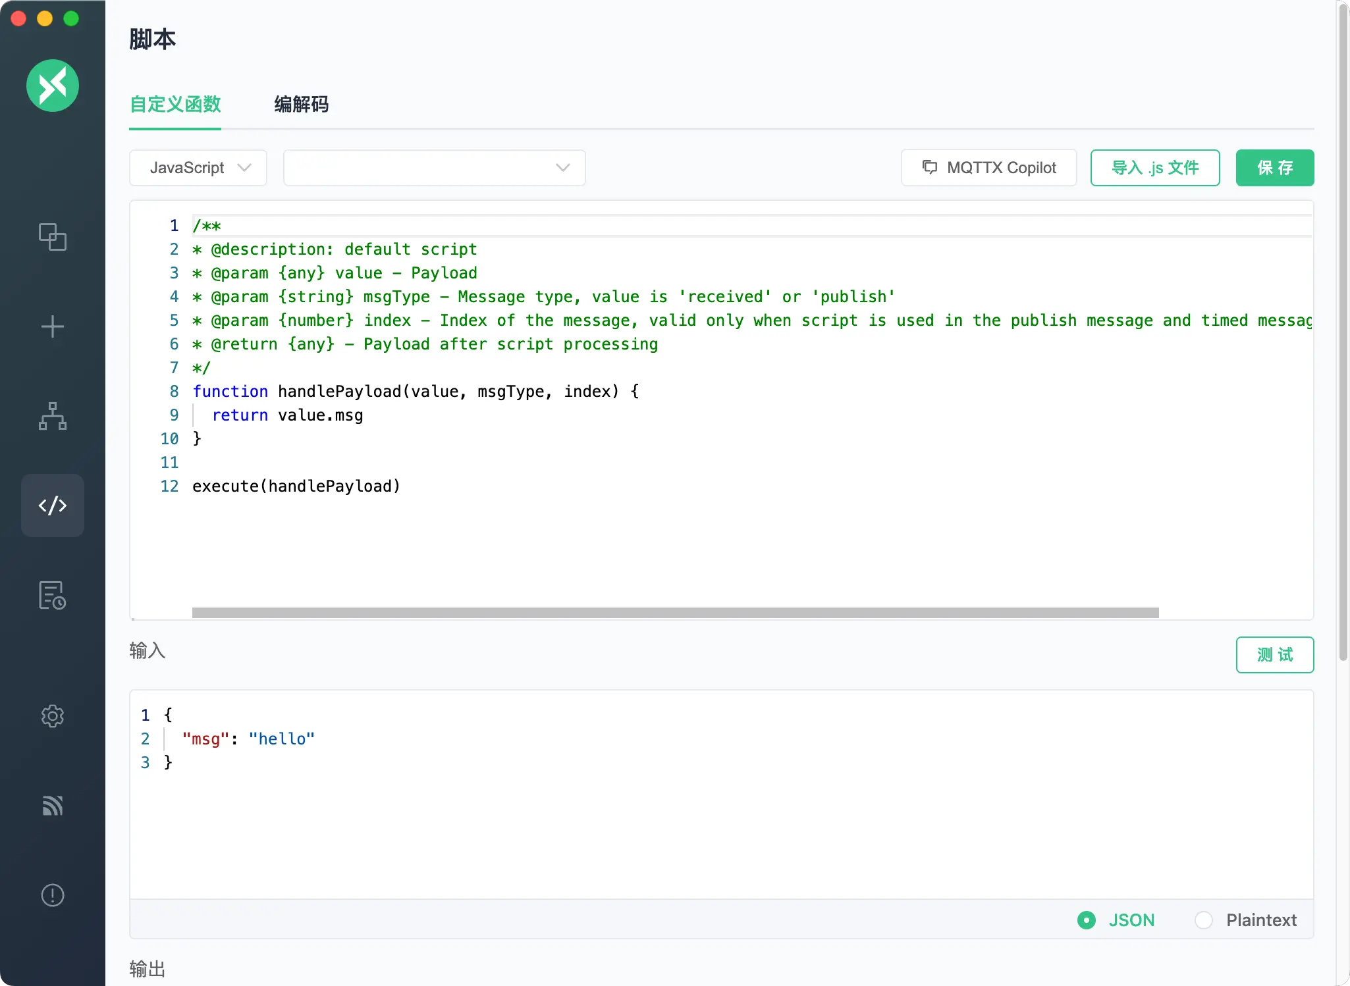Select the JSON input format

pyautogui.click(x=1087, y=920)
